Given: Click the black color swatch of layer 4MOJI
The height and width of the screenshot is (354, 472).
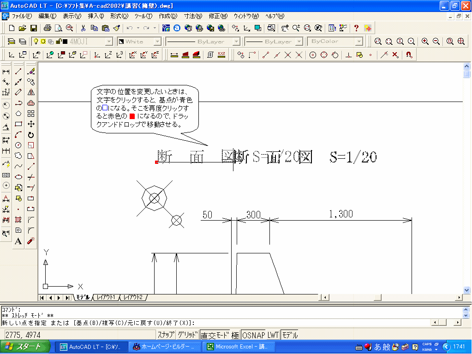Looking at the screenshot, I should [65, 41].
